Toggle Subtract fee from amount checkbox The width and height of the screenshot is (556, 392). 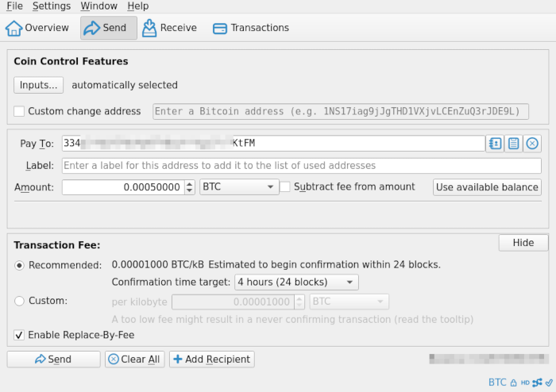click(x=284, y=186)
